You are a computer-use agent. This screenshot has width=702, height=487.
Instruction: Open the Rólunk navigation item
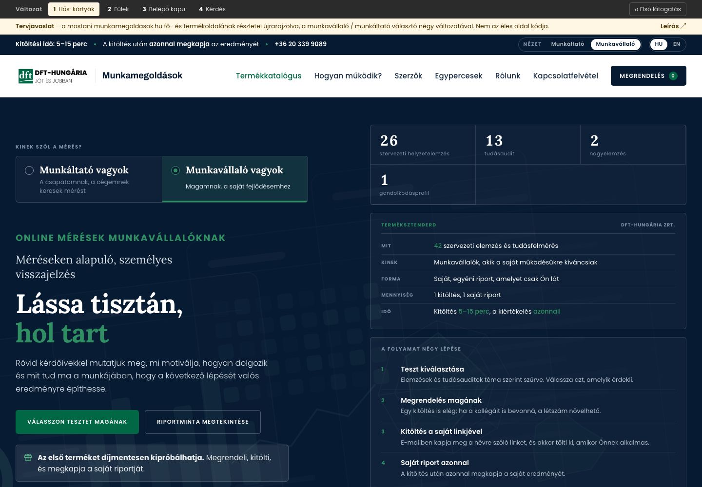(x=508, y=76)
